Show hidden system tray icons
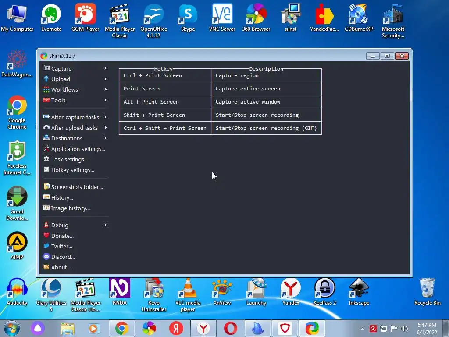 362,329
